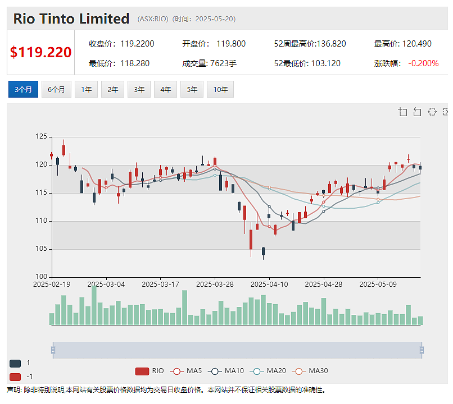Toggle the MA10 line in legend
The image size is (453, 404).
[226, 371]
